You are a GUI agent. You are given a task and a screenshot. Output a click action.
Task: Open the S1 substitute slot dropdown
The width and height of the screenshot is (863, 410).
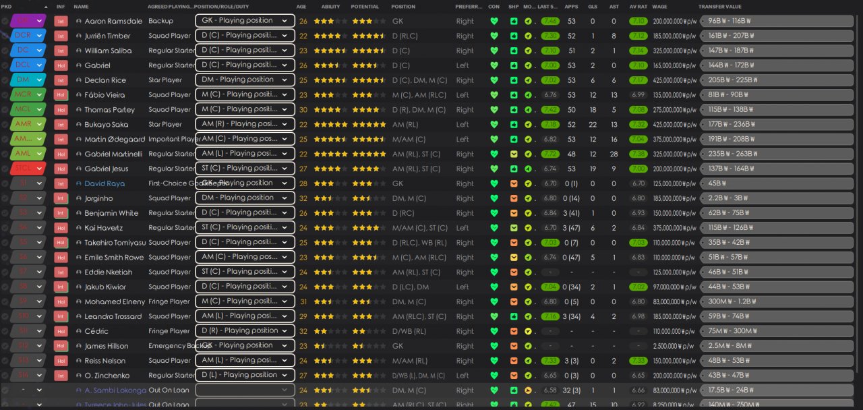(x=28, y=183)
